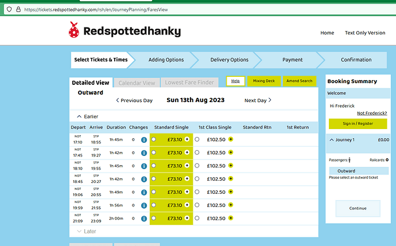Click plus icon beside £102.50 on 18:10 row
Viewport: 396px width, 246px height.
(231, 165)
